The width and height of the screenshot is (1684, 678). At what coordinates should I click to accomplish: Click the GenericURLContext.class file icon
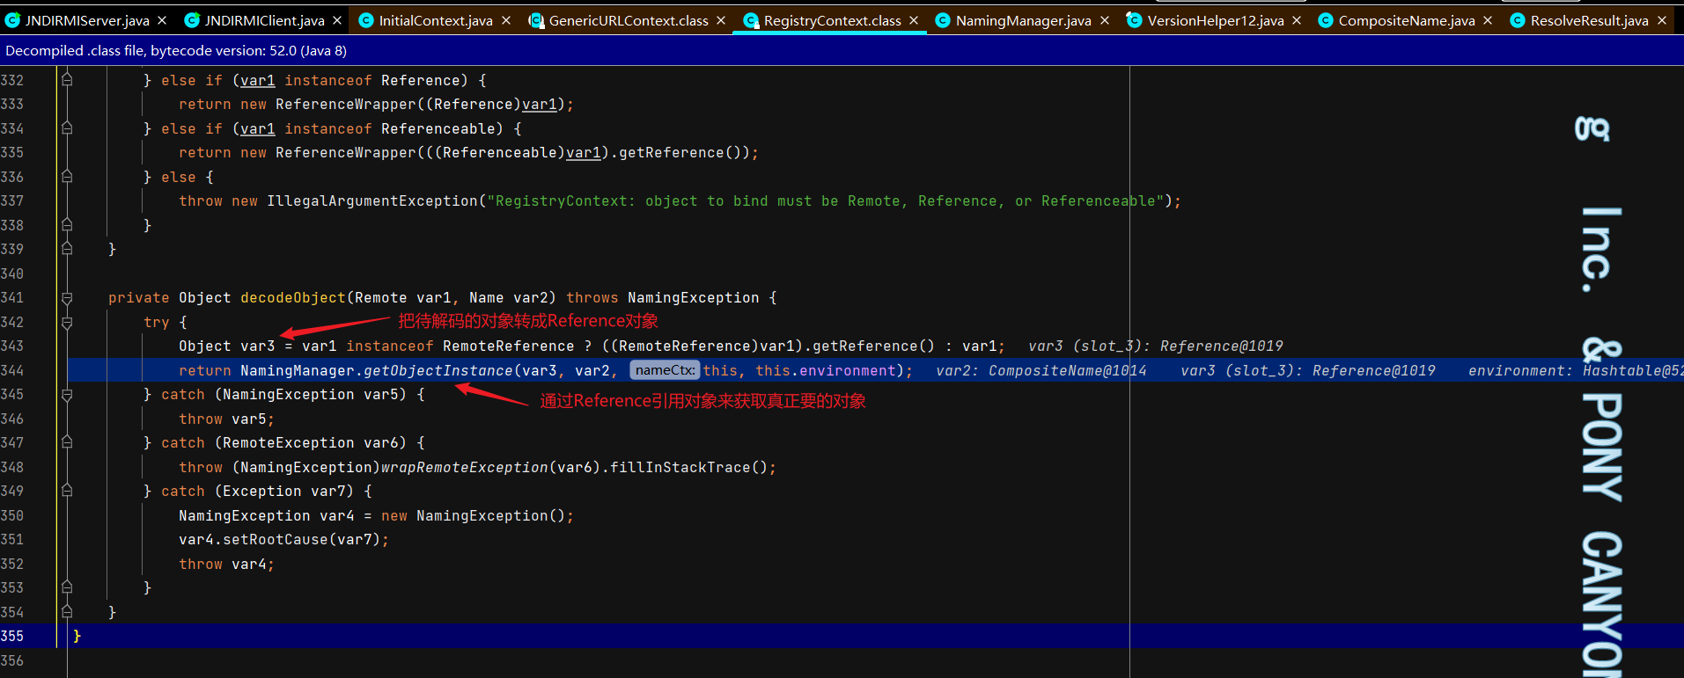pyautogui.click(x=536, y=20)
